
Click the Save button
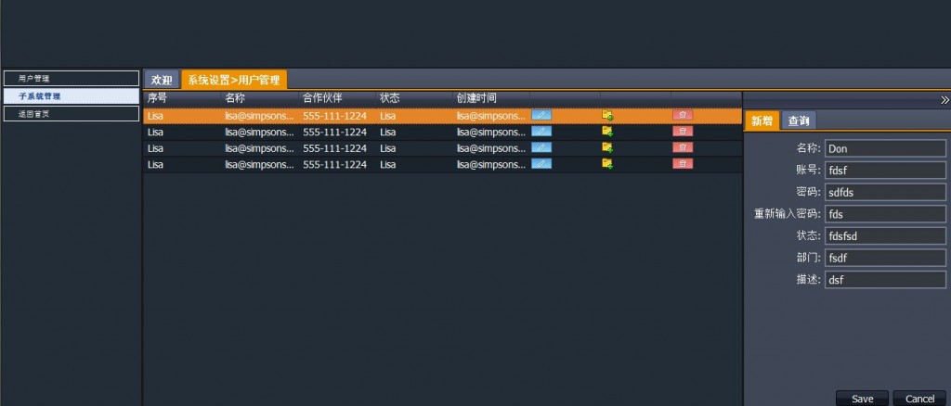pyautogui.click(x=862, y=399)
